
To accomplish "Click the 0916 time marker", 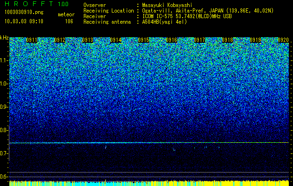I will [171, 40].
